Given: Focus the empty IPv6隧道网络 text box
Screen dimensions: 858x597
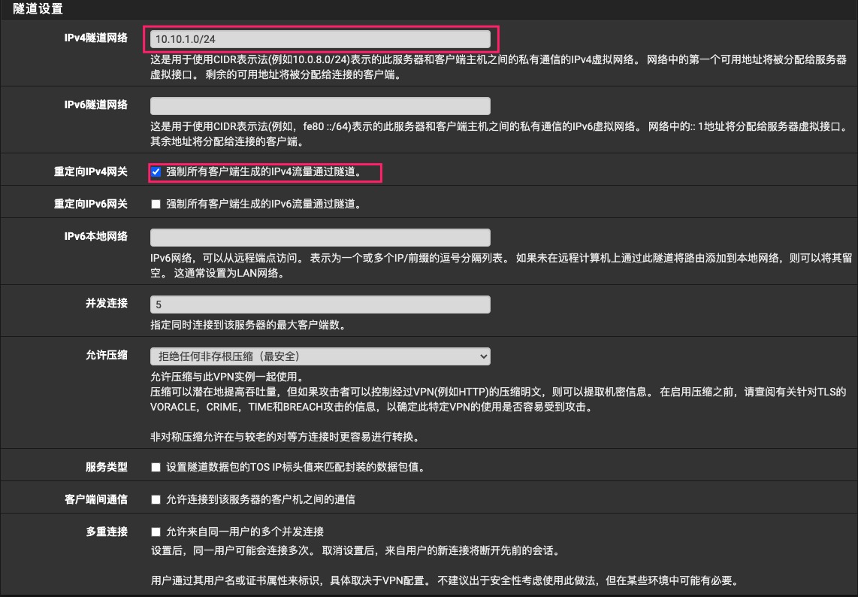Looking at the screenshot, I should (320, 106).
